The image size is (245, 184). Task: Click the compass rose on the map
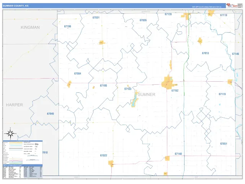click(x=10, y=133)
